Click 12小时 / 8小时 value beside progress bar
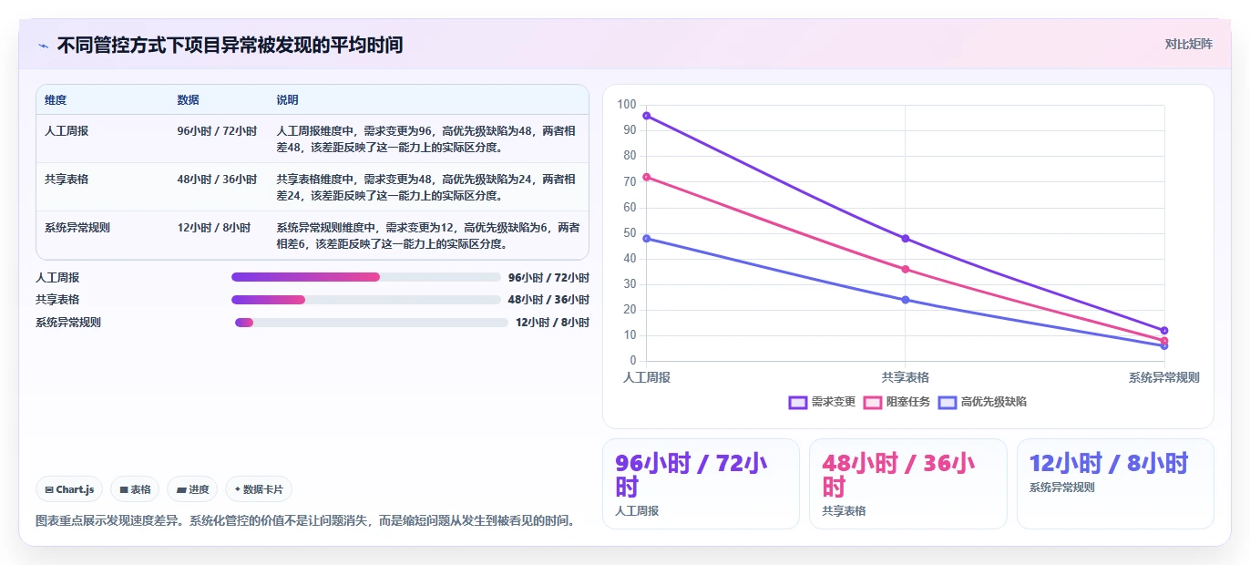This screenshot has width=1250, height=565. (552, 323)
